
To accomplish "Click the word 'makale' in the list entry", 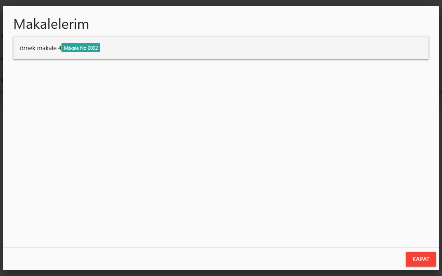I will click(47, 48).
